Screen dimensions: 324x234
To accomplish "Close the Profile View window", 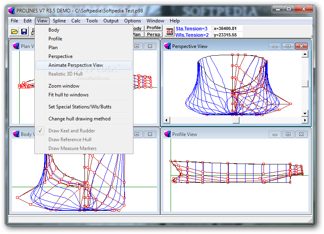I will (301, 134).
